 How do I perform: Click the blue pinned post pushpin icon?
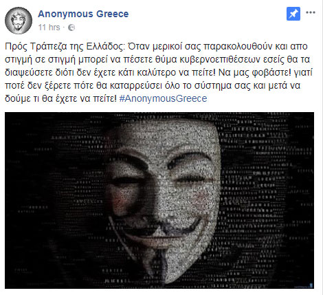point(293,14)
